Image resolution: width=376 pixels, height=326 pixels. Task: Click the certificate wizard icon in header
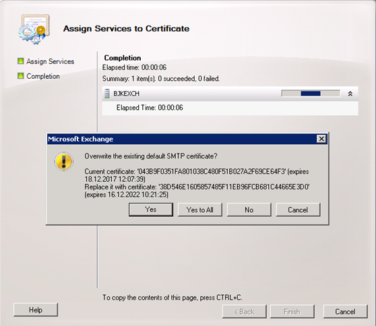point(34,29)
